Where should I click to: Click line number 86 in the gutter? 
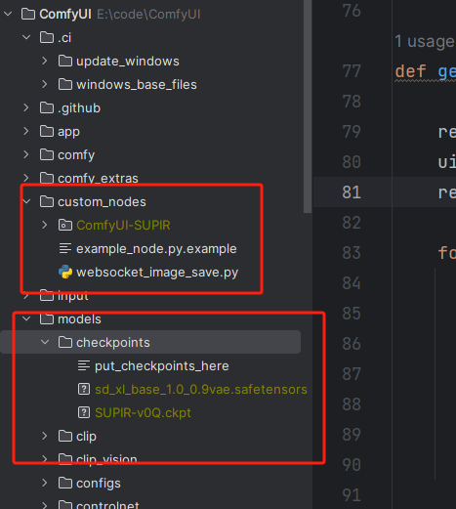click(x=352, y=344)
